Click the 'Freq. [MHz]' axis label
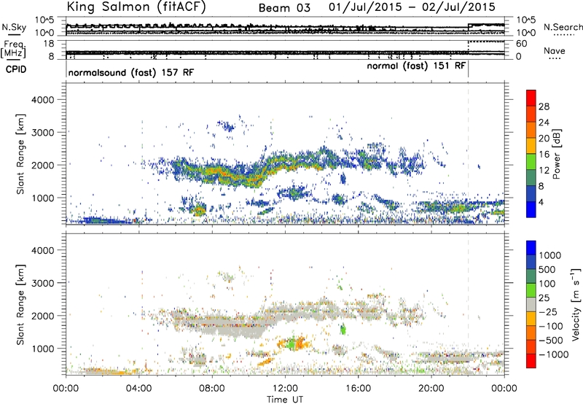This screenshot has height=404, width=583. (x=13, y=49)
